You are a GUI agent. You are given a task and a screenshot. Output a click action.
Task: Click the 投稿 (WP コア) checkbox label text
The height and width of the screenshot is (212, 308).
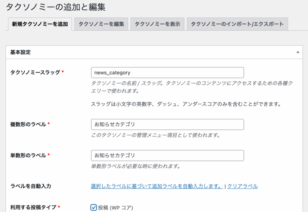(115, 207)
